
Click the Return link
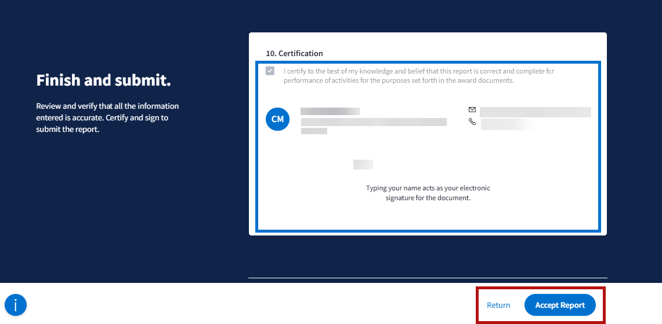click(498, 305)
